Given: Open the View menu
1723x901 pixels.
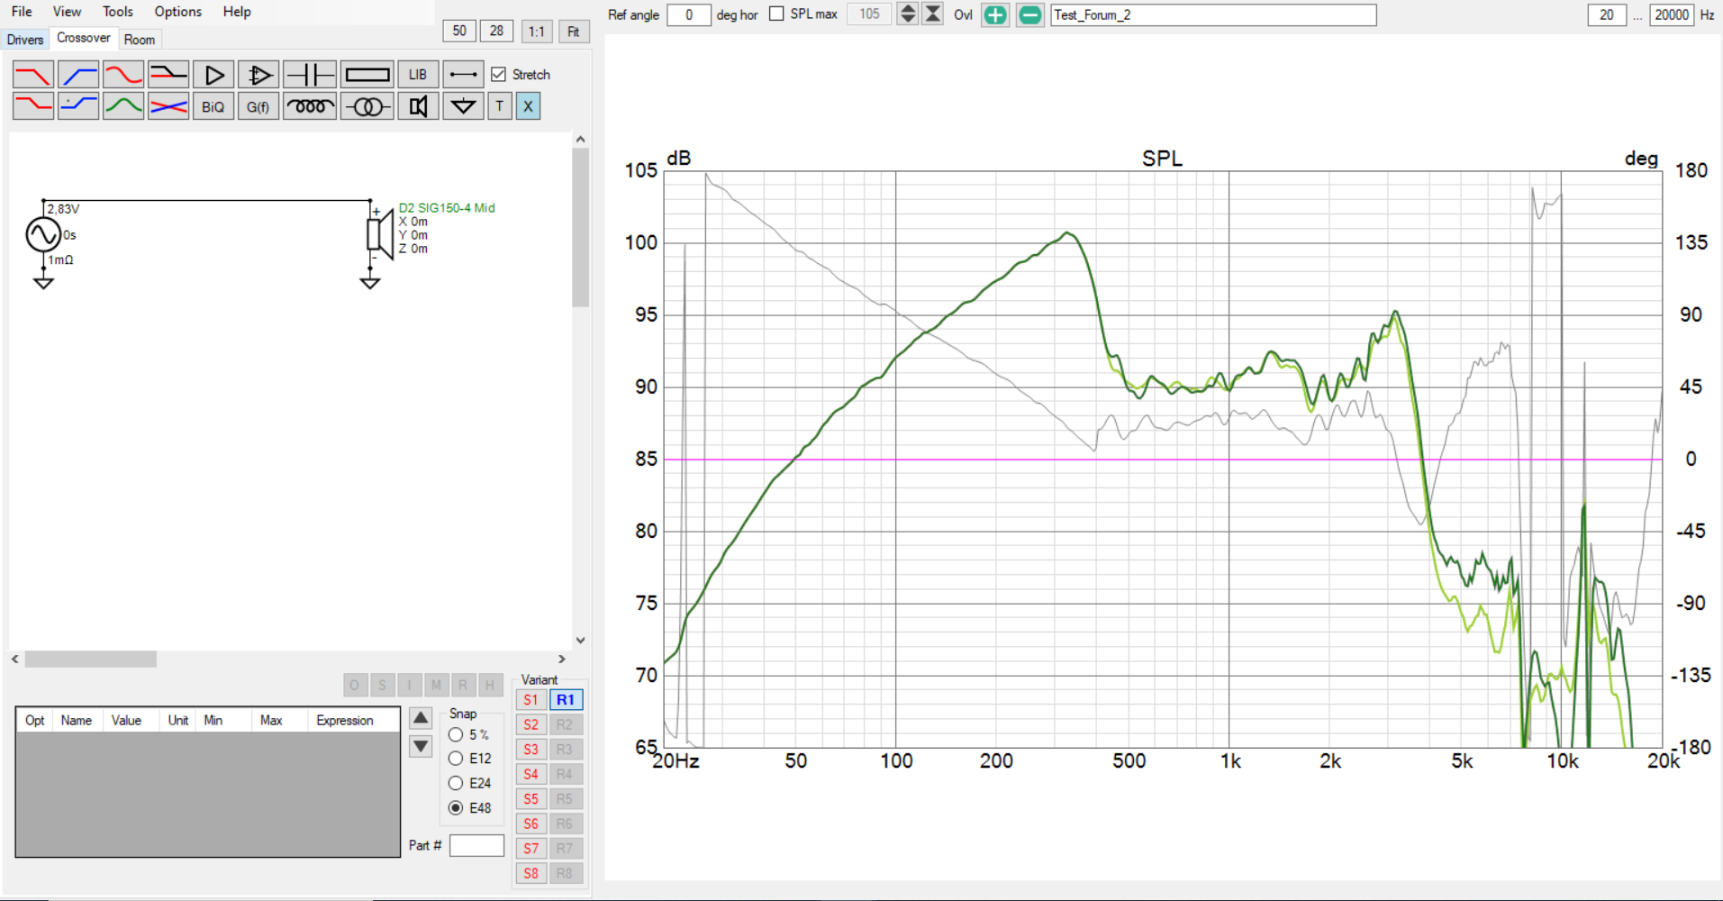Looking at the screenshot, I should tap(67, 12).
